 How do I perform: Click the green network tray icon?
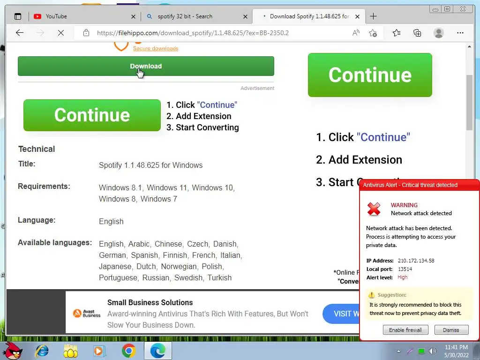[421, 351]
